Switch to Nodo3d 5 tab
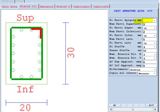 coord(63,7)
